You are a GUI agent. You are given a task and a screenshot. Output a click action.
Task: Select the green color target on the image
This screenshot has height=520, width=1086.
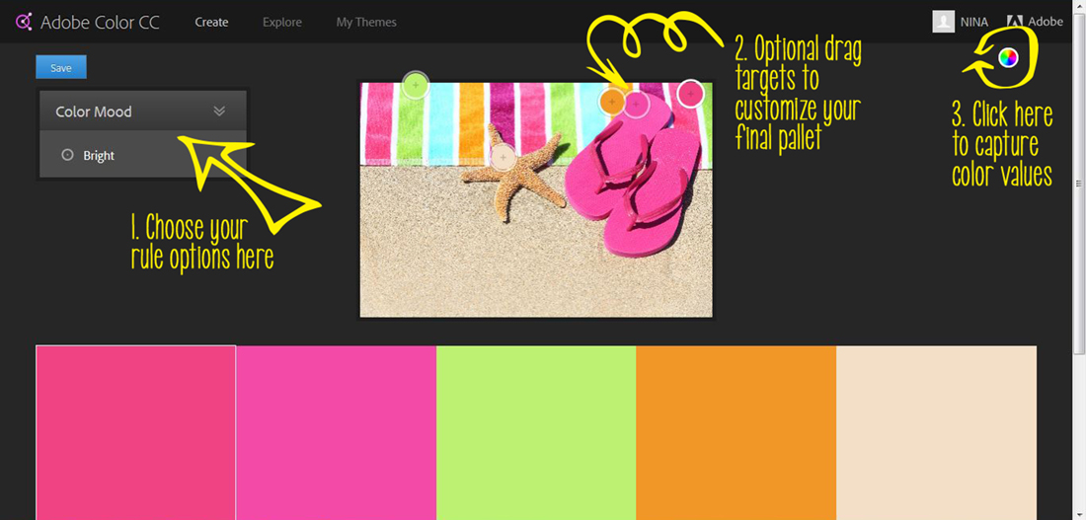415,85
